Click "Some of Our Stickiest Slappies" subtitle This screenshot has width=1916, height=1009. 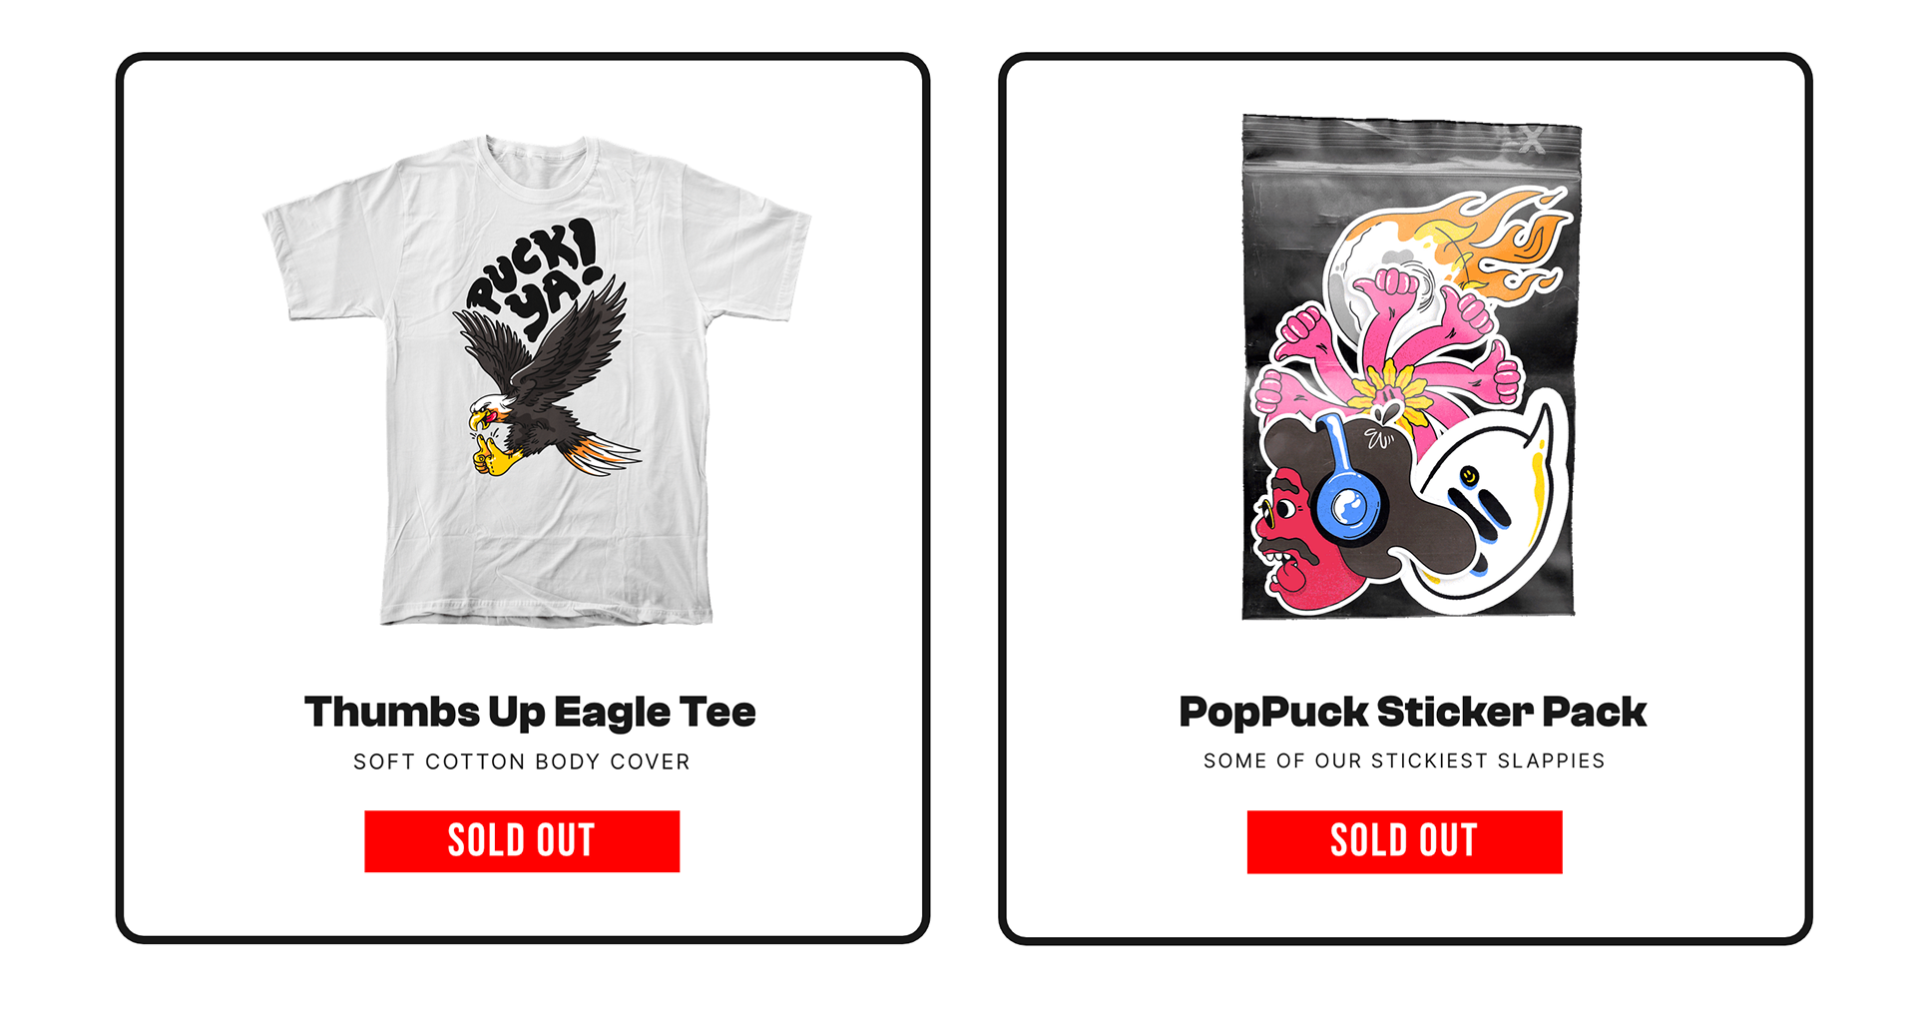[x=1404, y=760]
